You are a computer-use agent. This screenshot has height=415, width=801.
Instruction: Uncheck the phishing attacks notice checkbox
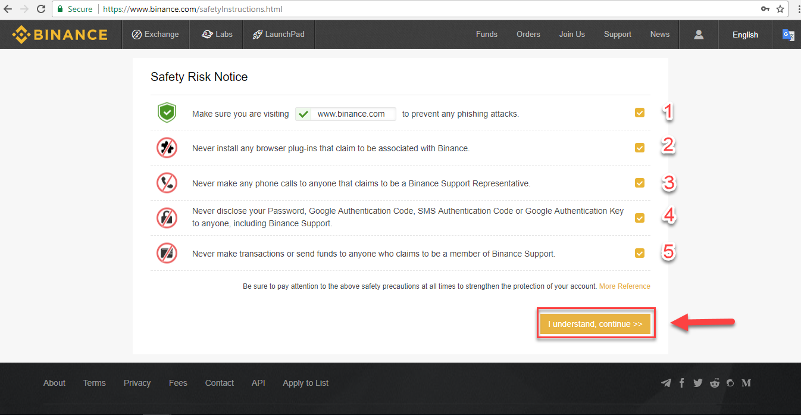coord(640,113)
